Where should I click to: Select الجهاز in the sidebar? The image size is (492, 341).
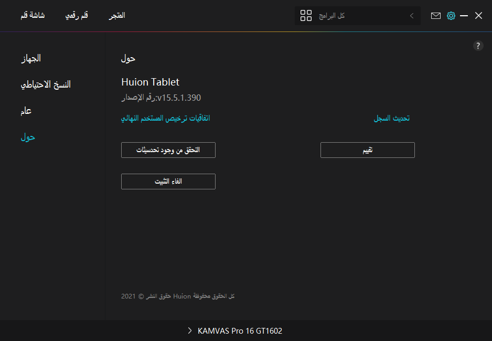[31, 58]
